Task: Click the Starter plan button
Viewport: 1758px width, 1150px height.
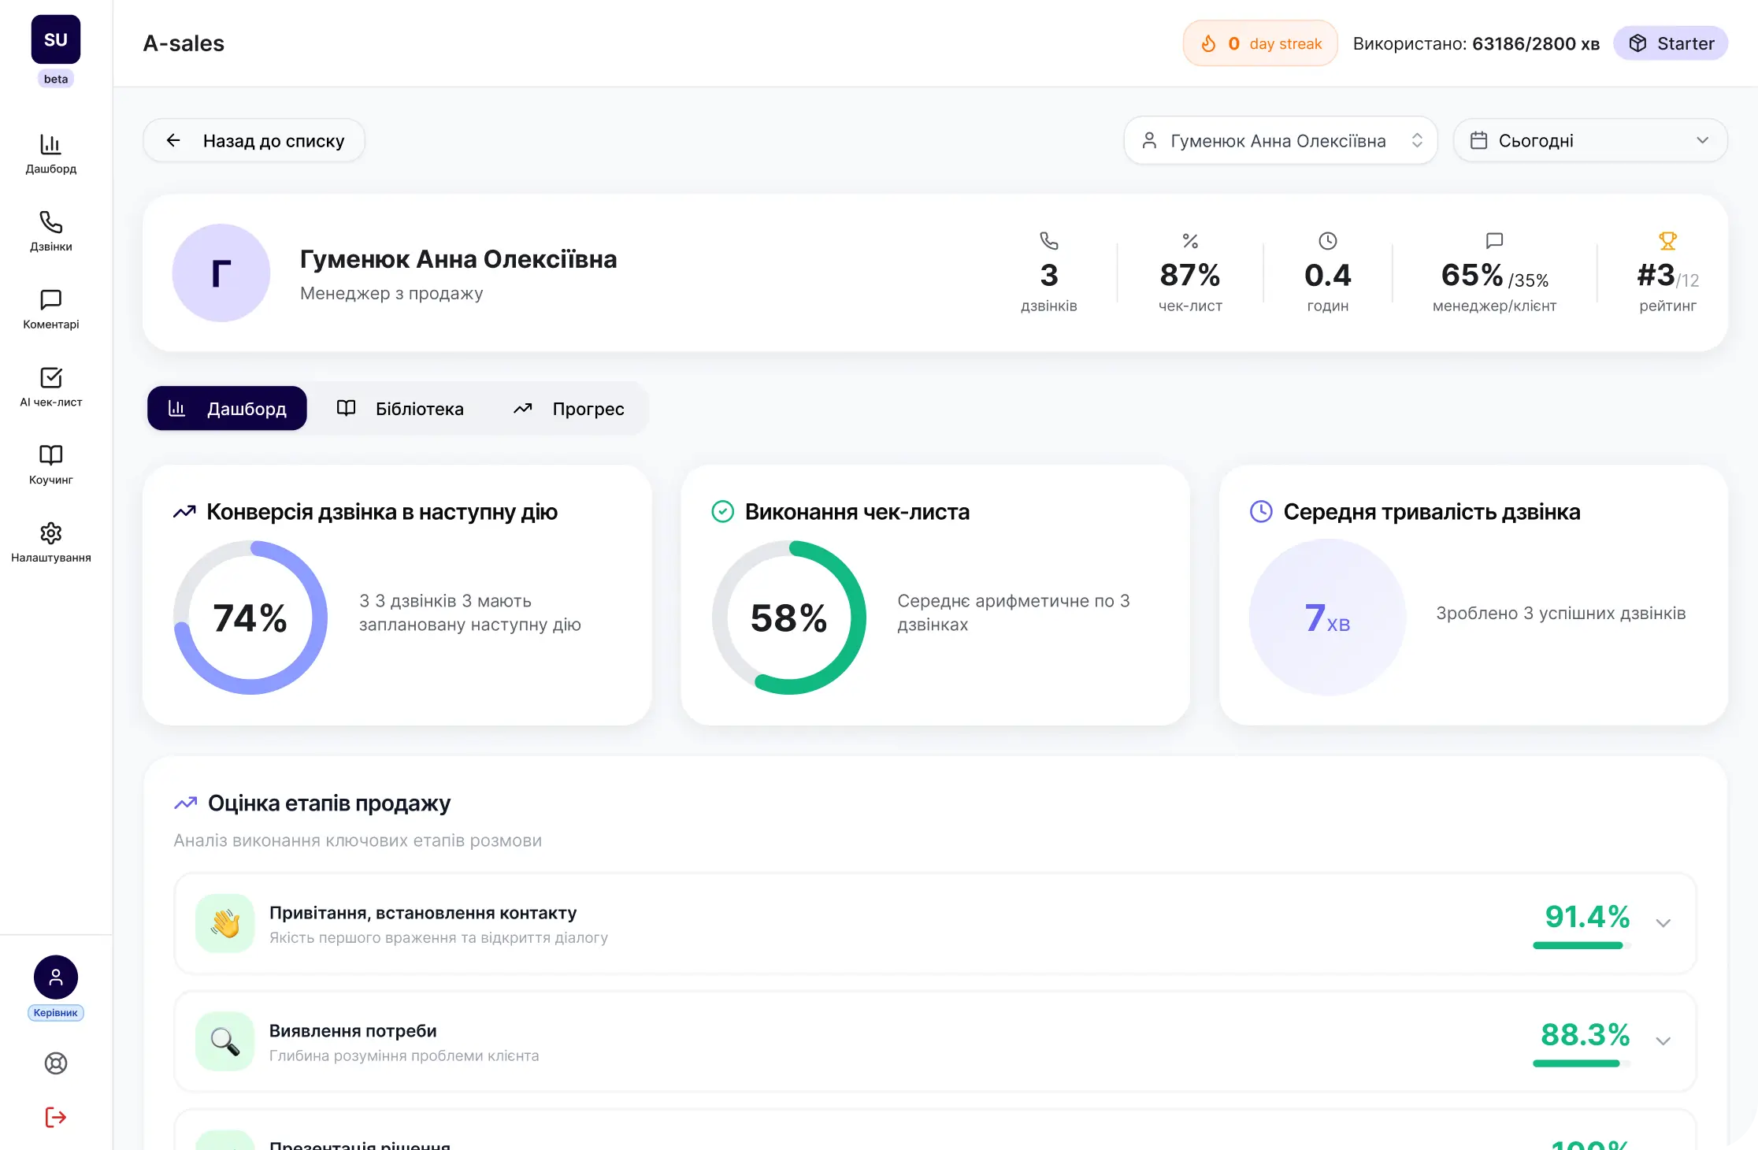Action: (1671, 43)
